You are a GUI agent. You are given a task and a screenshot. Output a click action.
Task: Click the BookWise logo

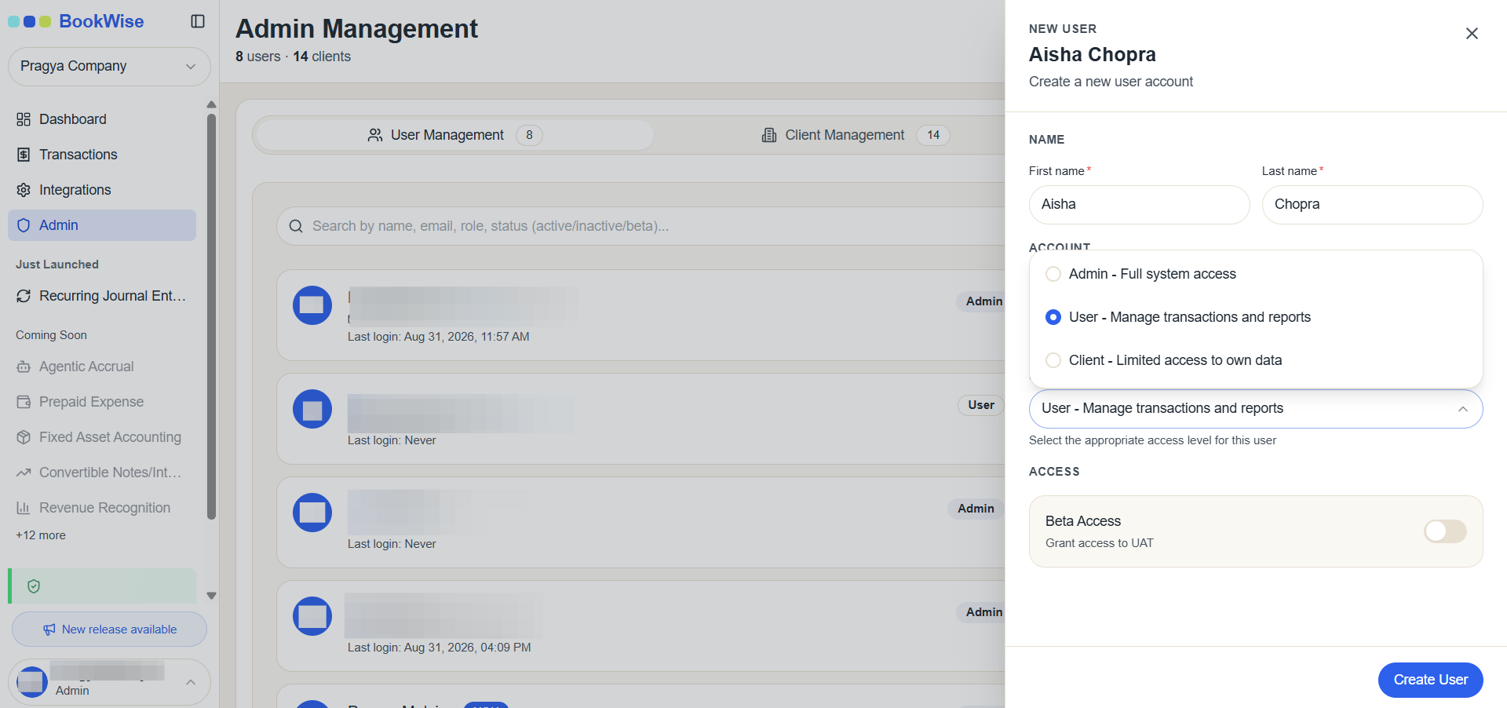click(x=76, y=21)
